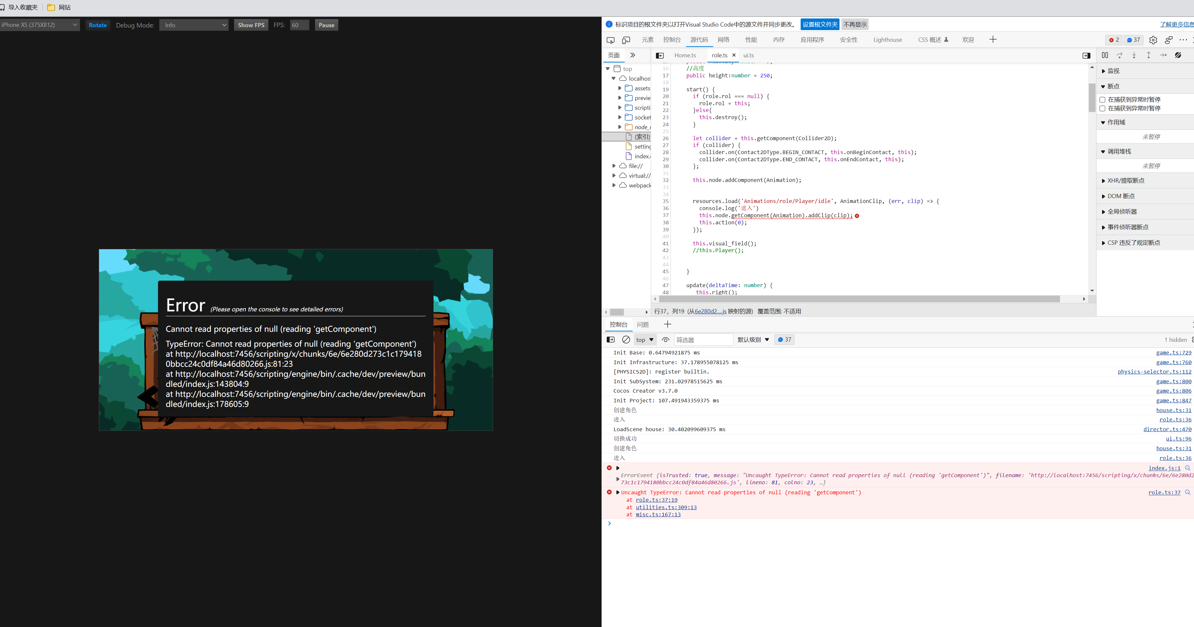Click the pause script execution icon

[1105, 55]
